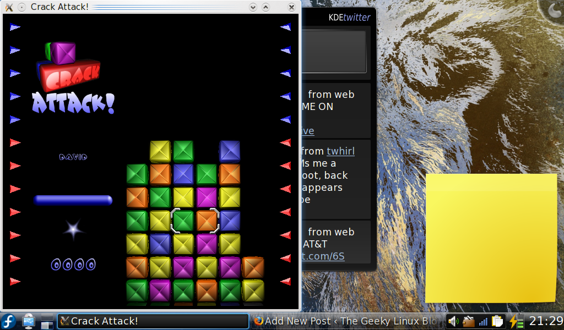The height and width of the screenshot is (330, 564).
Task: Click the 'from web' tweet above ME ON
Action: [331, 95]
